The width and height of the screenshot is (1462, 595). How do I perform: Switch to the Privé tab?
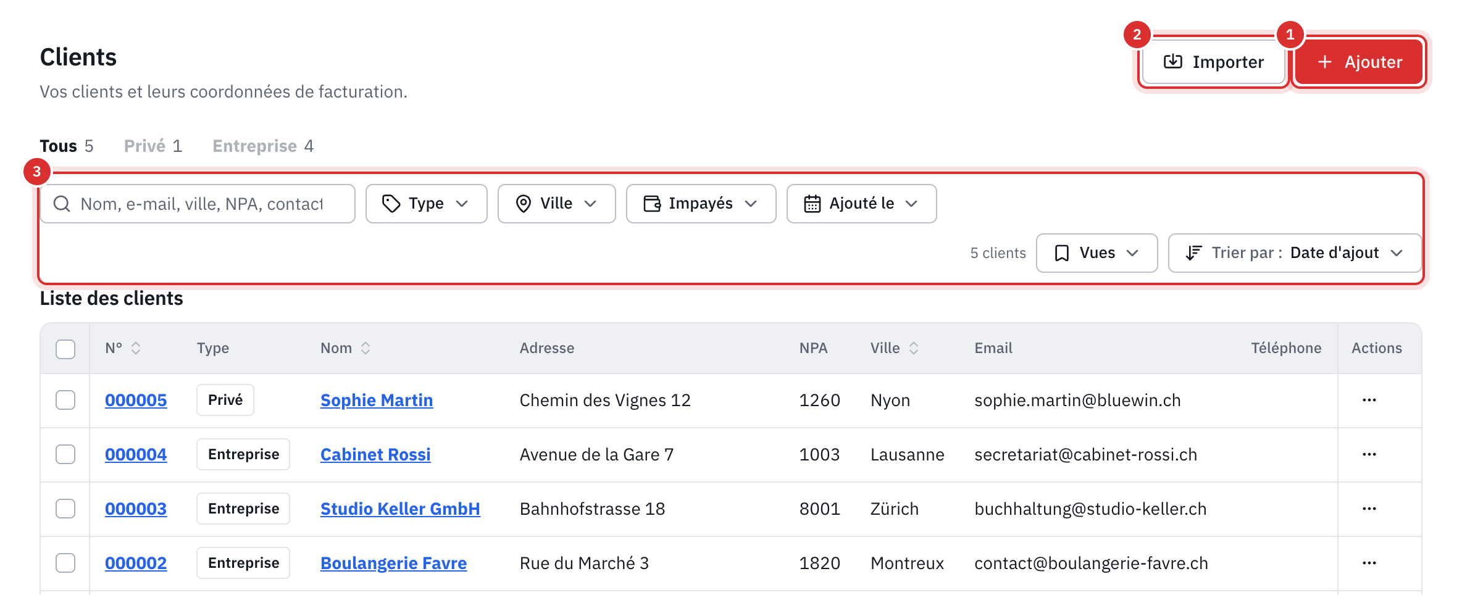pos(153,146)
